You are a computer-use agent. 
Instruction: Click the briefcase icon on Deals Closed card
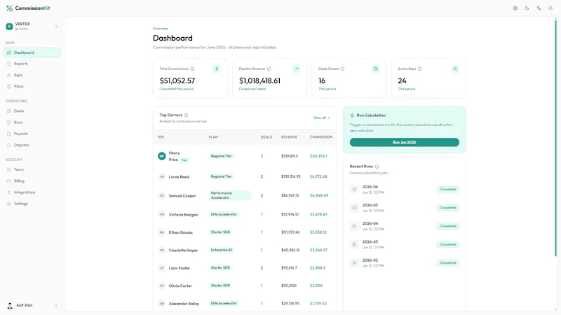click(x=376, y=69)
